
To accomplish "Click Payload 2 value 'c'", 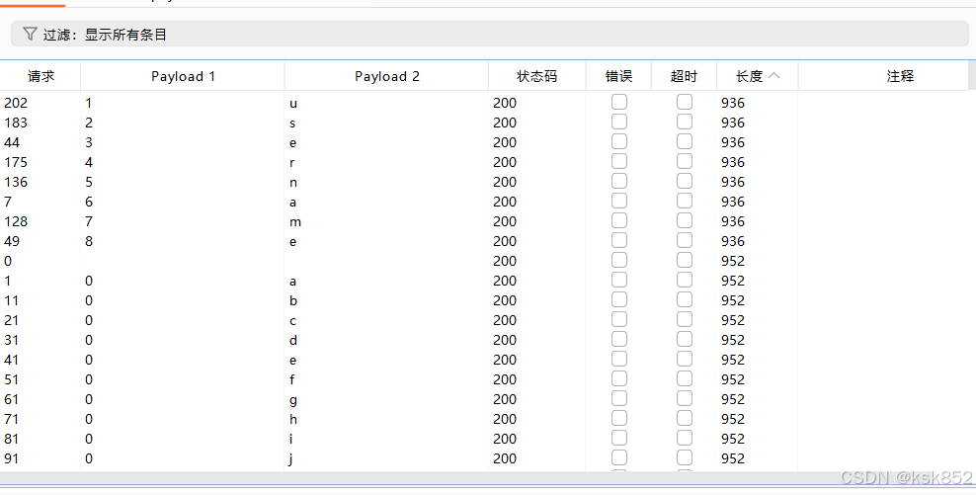I will 292,321.
